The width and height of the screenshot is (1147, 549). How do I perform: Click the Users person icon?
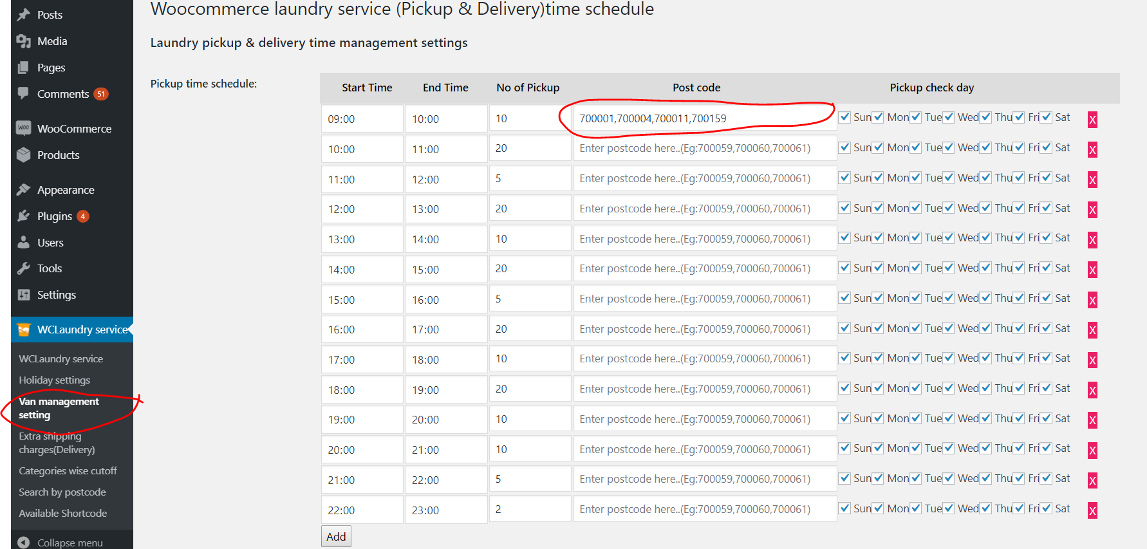pos(24,242)
